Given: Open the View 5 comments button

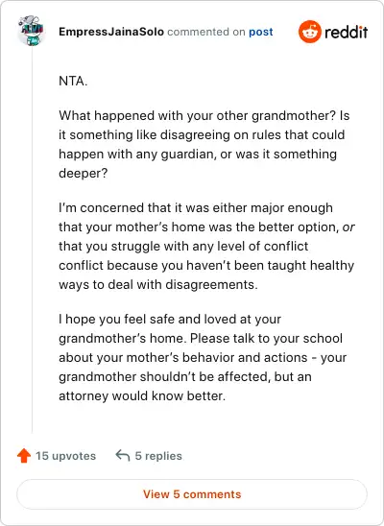Looking at the screenshot, I should tap(192, 494).
